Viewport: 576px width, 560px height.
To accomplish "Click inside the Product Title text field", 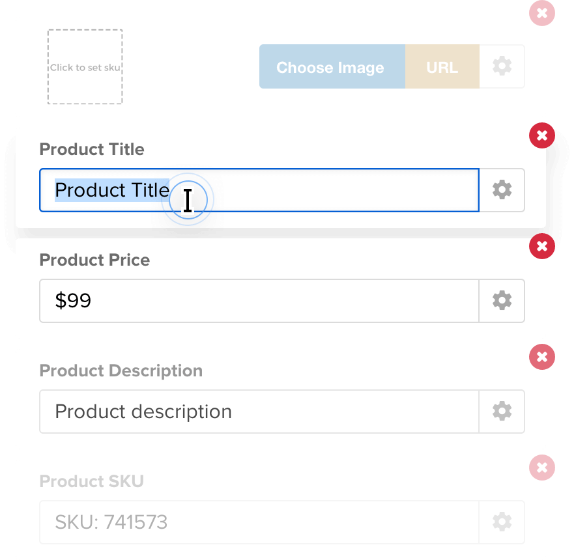I will click(x=261, y=190).
